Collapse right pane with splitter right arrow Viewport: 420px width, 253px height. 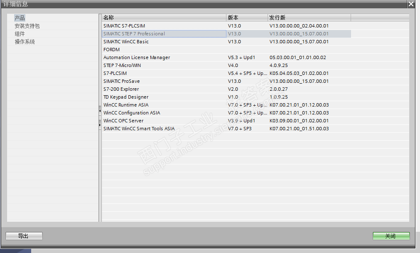(x=100, y=125)
